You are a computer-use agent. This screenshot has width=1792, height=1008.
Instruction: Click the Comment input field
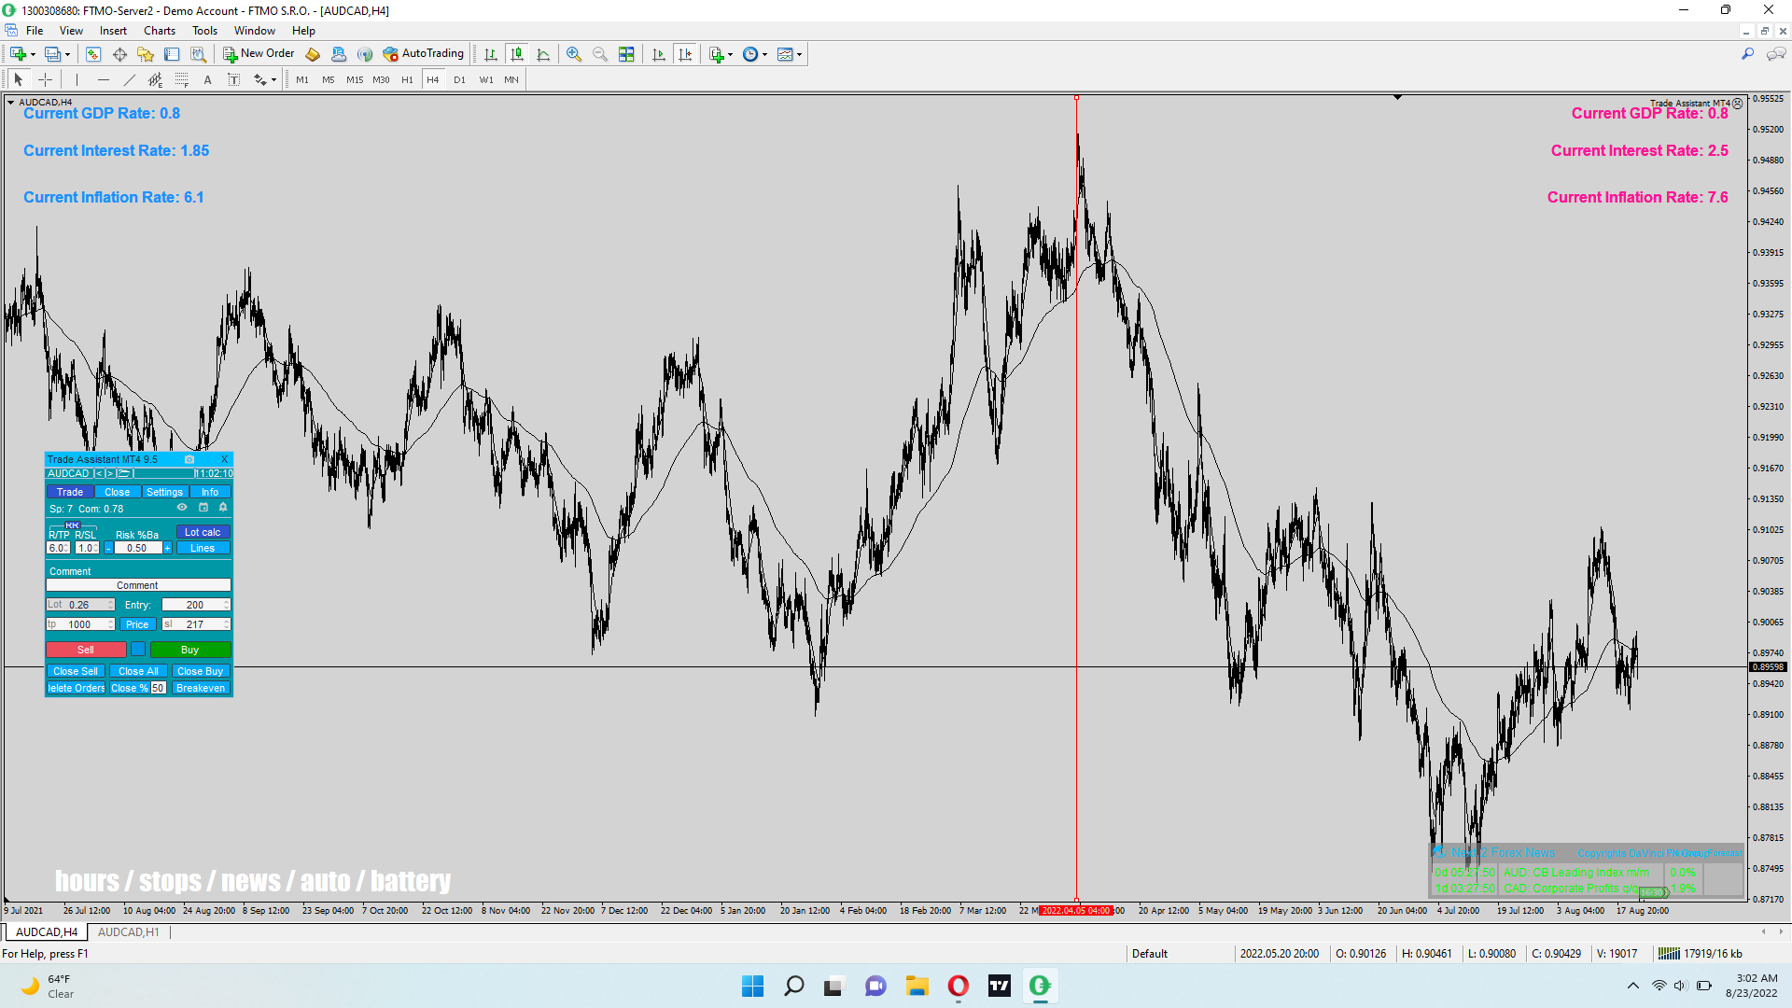click(x=138, y=585)
